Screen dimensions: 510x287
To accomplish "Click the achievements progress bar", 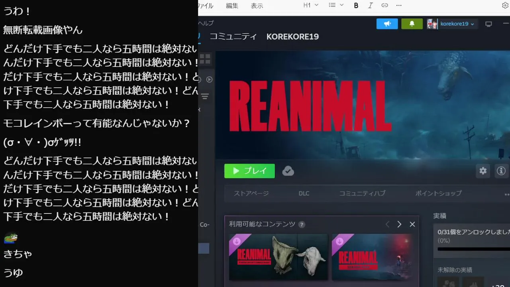I will point(474,249).
